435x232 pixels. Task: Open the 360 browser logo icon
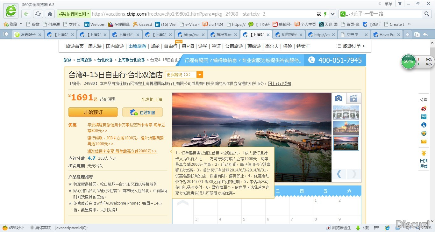click(11, 11)
